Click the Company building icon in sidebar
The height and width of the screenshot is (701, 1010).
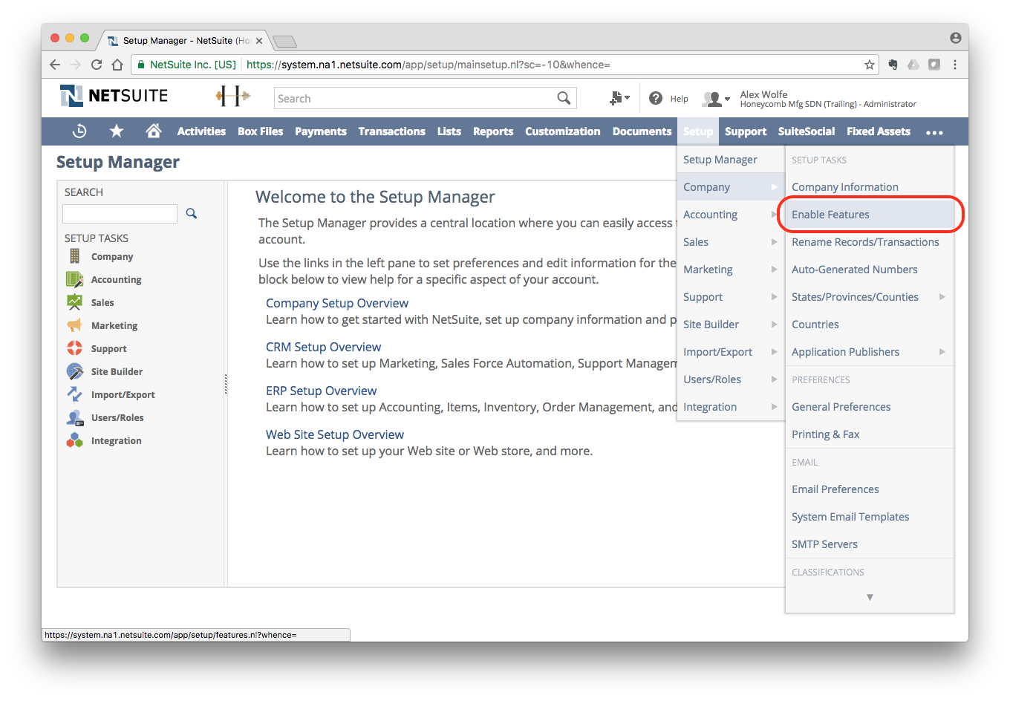74,256
